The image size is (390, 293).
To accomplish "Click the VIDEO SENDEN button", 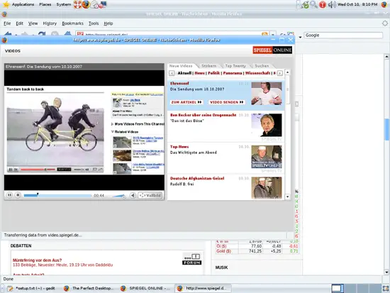I will 227,102.
